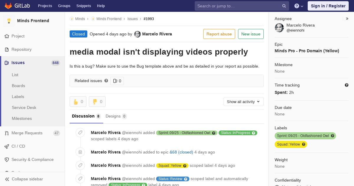Image resolution: width=354 pixels, height=186 pixels.
Task: Open the Minds Pro - Pro Domain epic
Action: click(307, 51)
